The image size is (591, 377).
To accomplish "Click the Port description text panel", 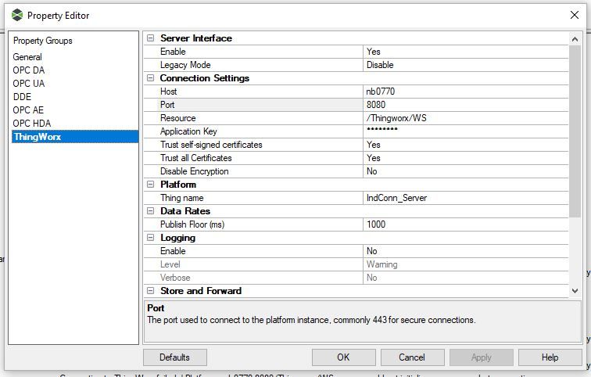I will [363, 321].
